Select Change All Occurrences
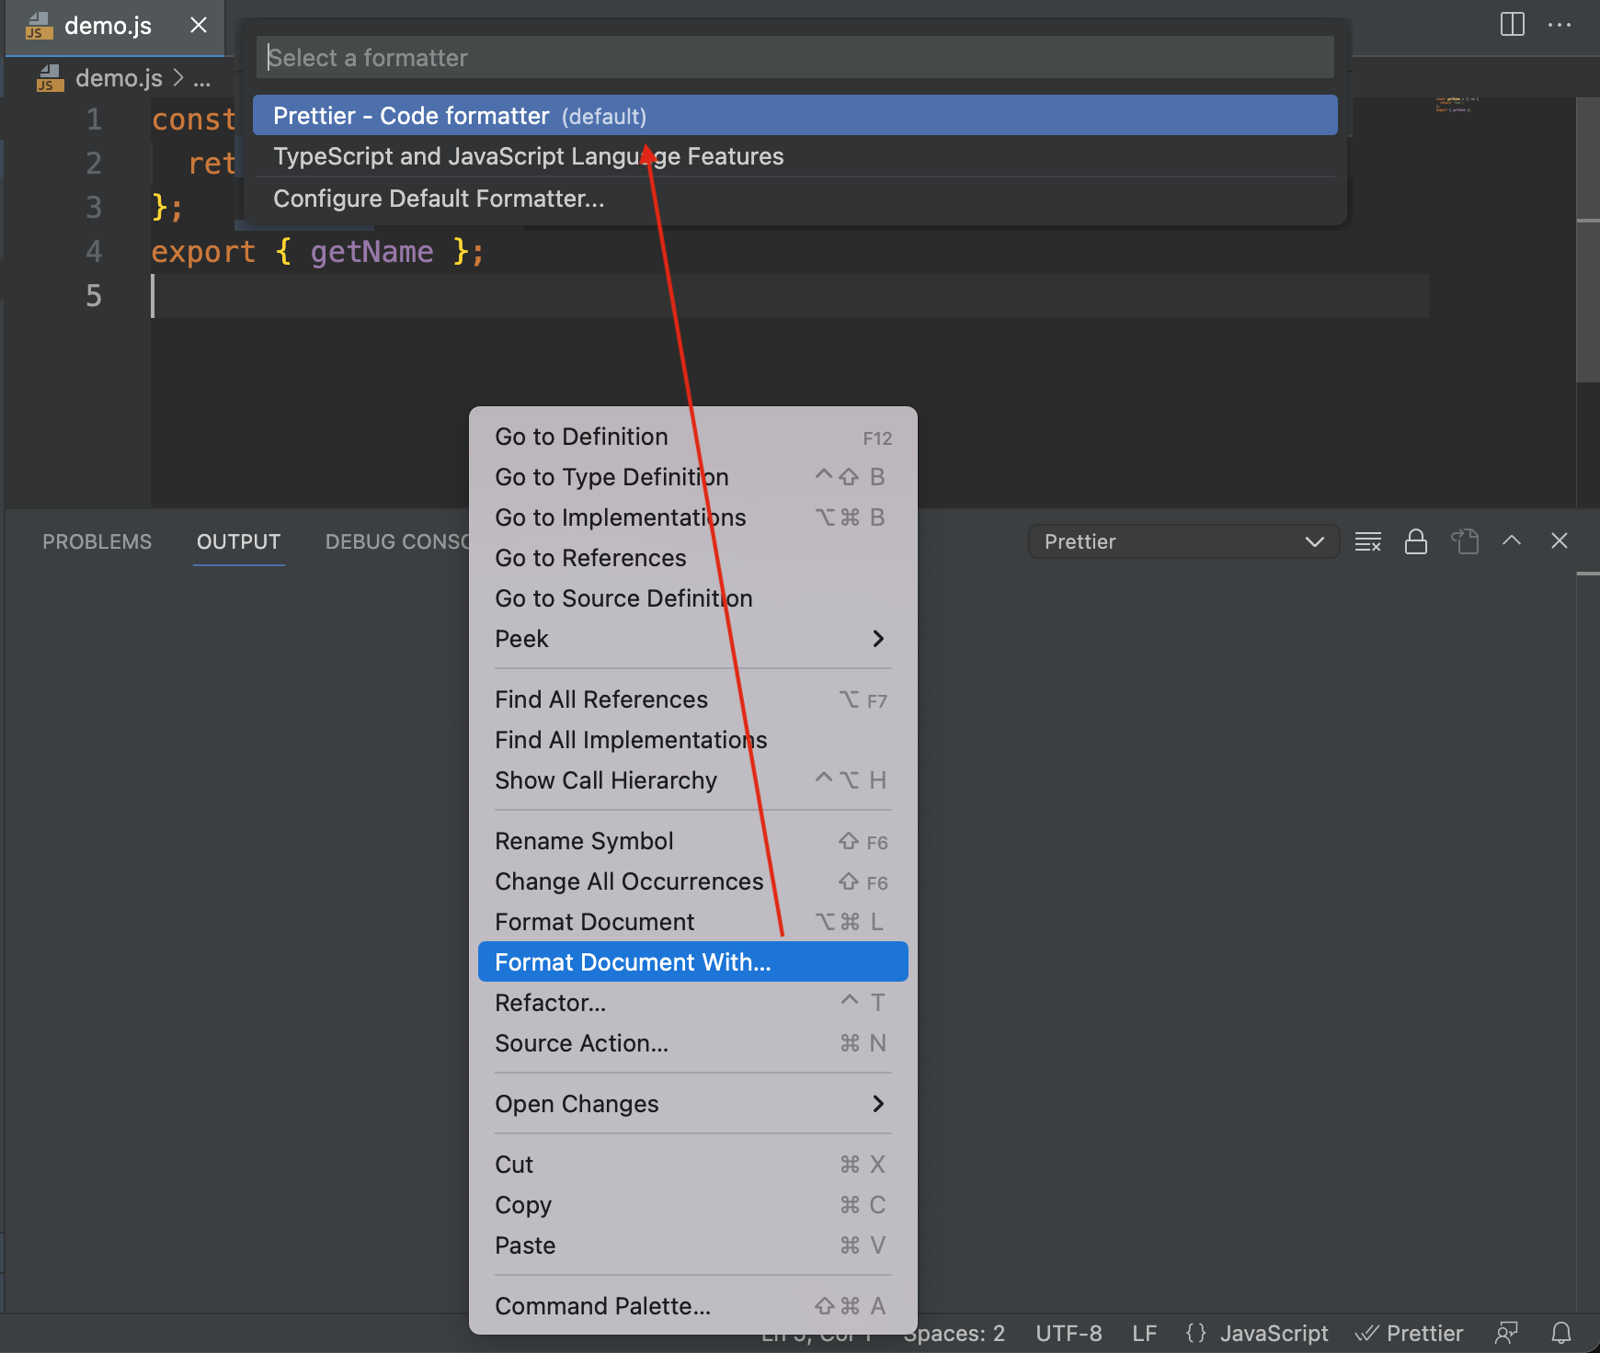This screenshot has height=1353, width=1600. [693, 882]
